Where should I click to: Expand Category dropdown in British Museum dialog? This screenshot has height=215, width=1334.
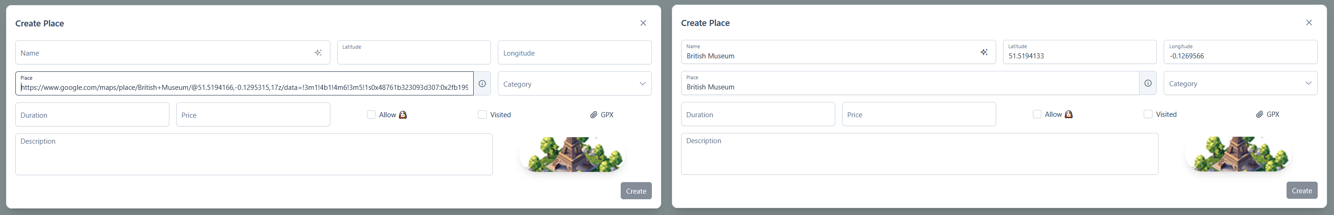coord(1240,83)
